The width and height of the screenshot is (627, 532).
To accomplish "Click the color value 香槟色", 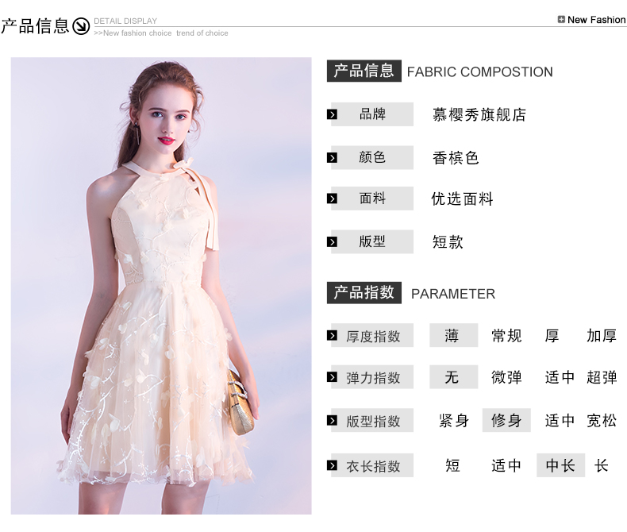I will 456,158.
